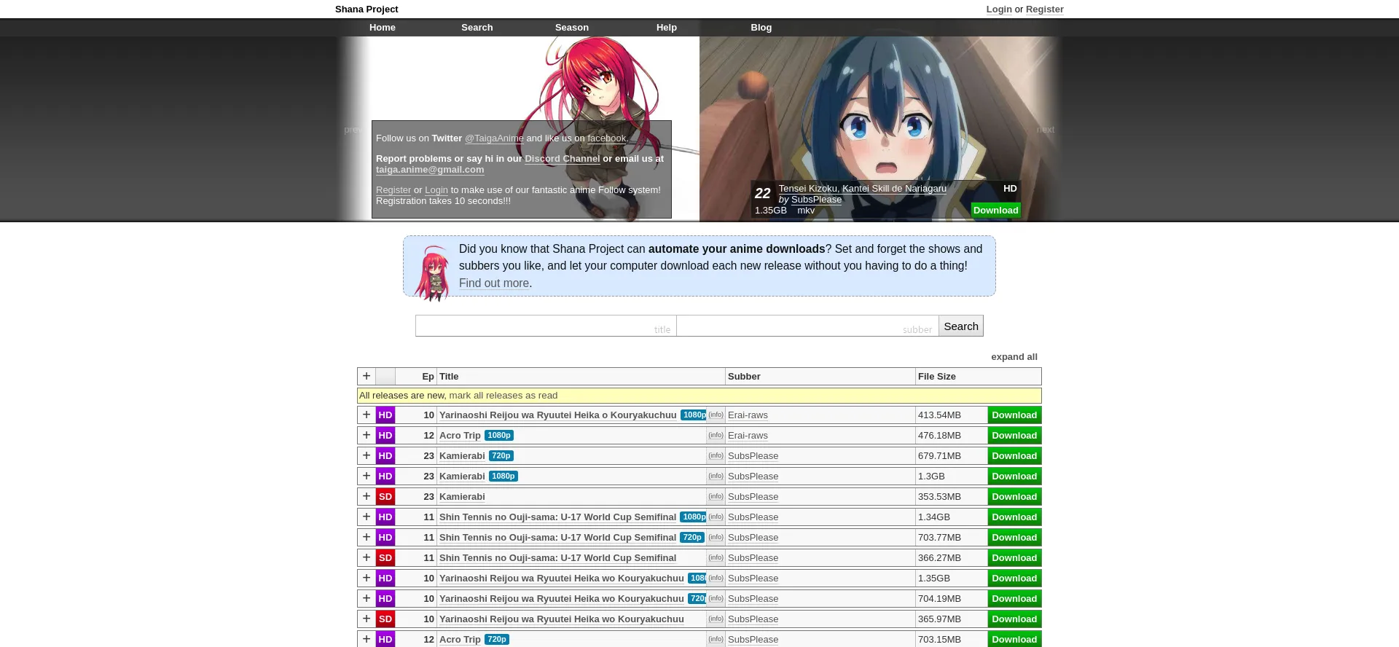This screenshot has height=647, width=1399.
Task: Click the Login link in the top bar
Action: 999,9
